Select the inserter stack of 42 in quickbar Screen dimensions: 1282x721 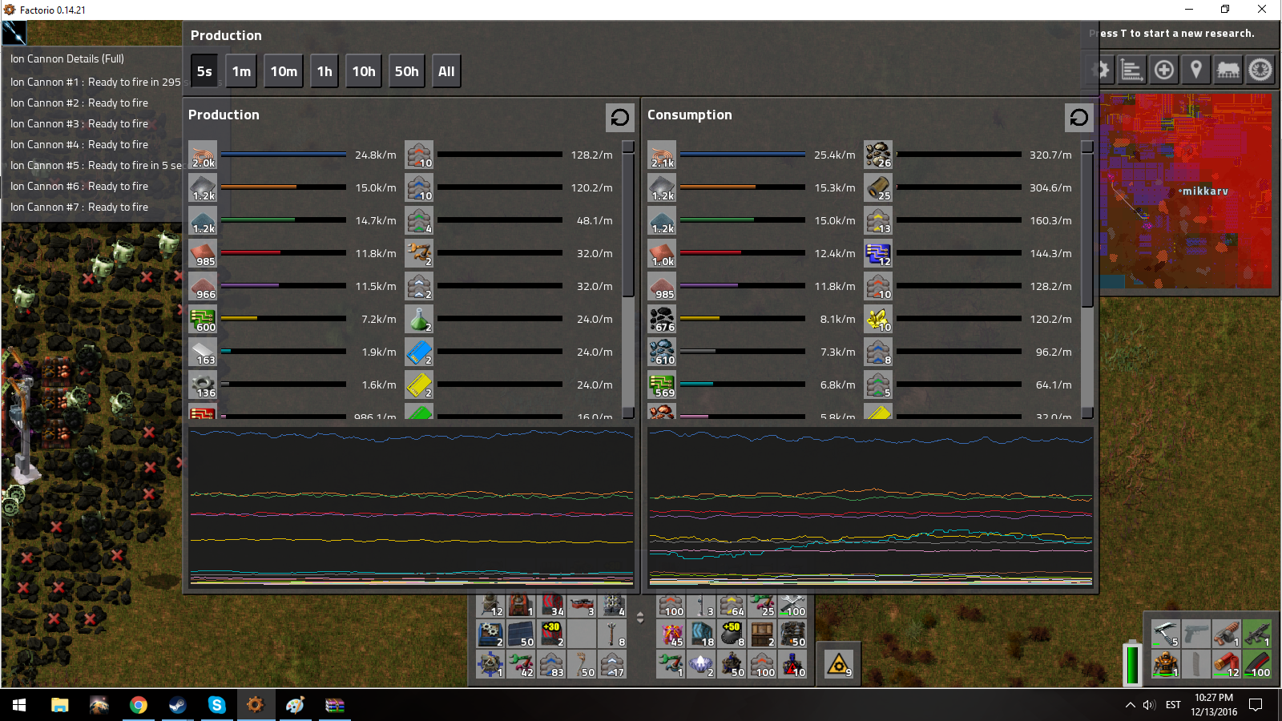(x=521, y=664)
